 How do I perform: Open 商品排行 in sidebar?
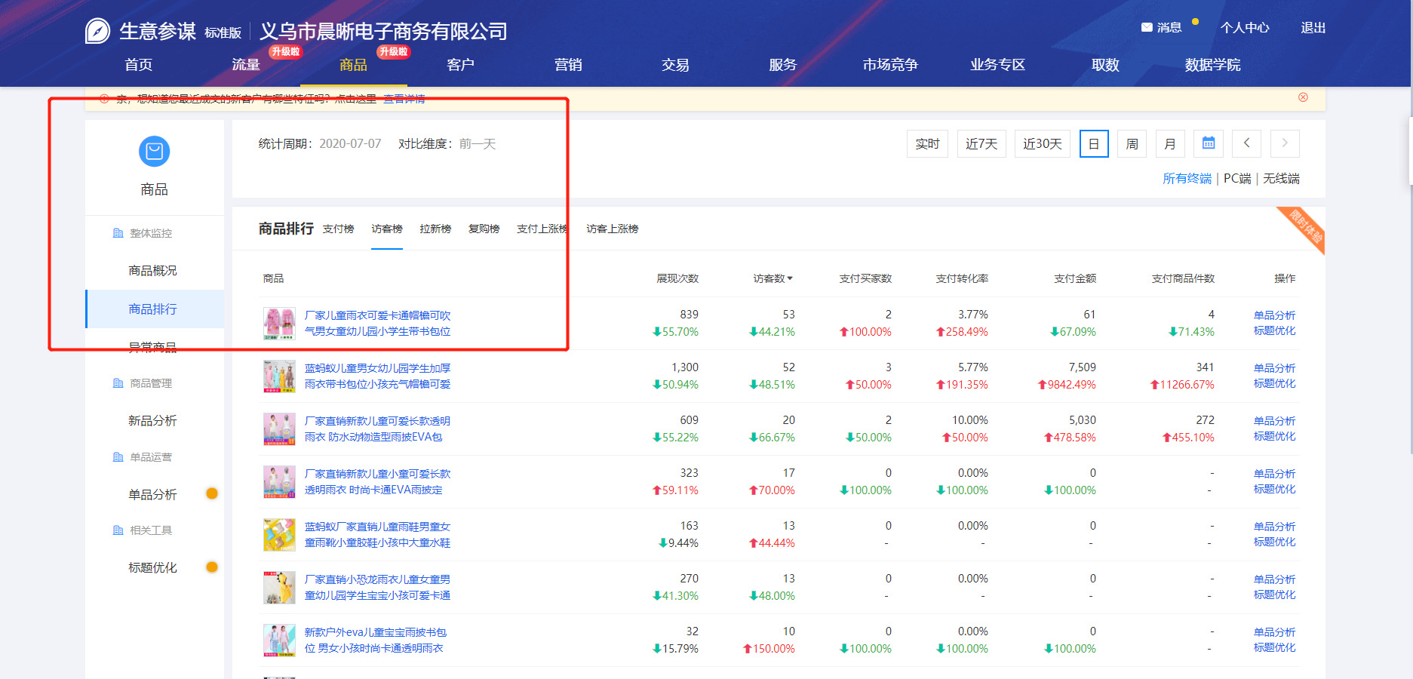(x=155, y=309)
